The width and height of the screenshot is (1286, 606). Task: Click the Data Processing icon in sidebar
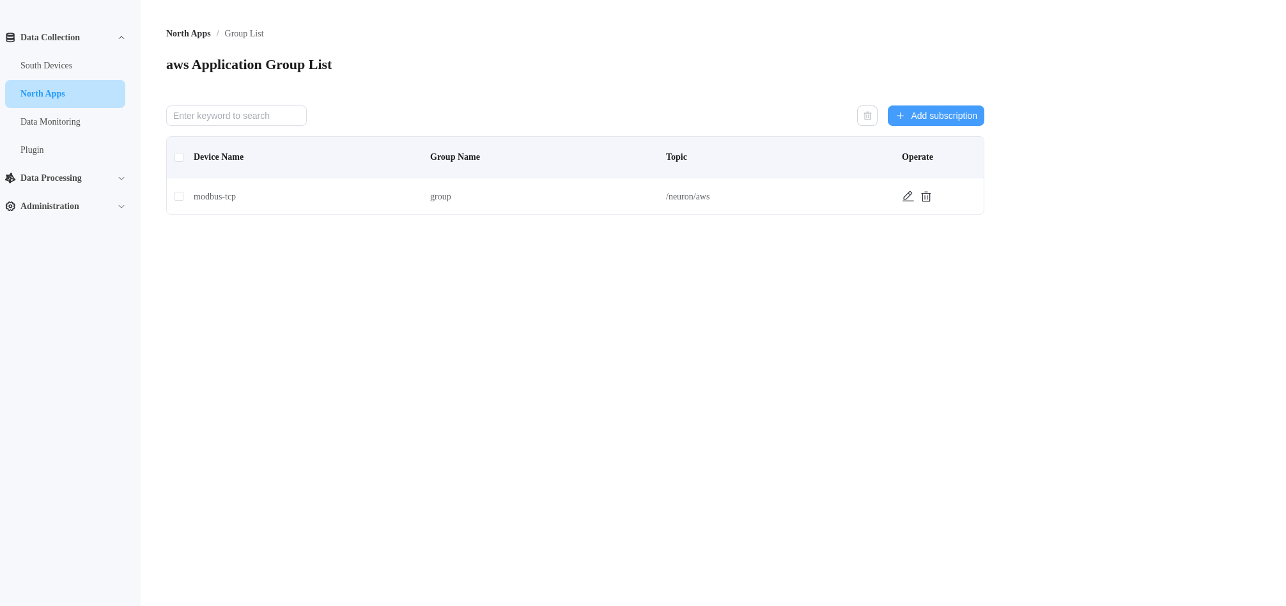(x=10, y=178)
